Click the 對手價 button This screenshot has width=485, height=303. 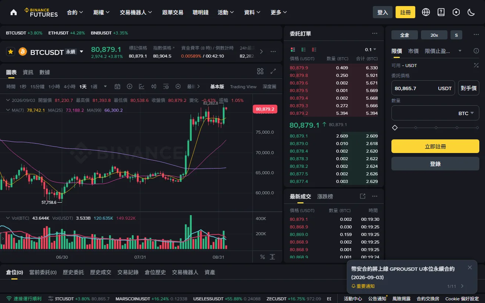pos(469,88)
